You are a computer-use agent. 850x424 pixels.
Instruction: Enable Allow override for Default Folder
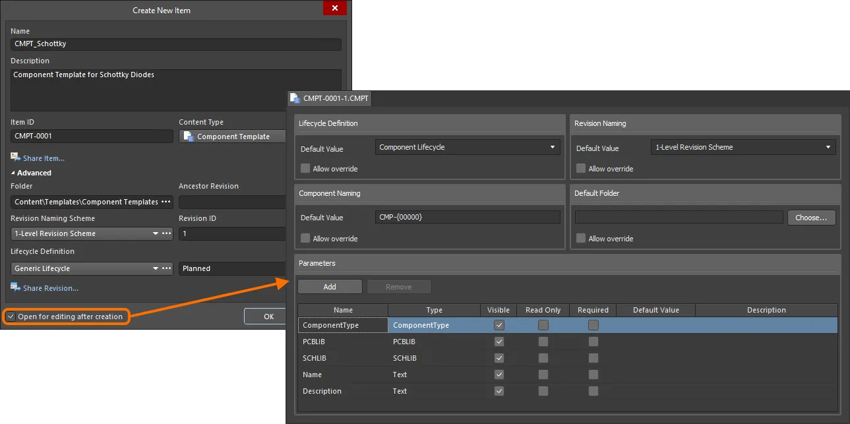[x=580, y=238]
